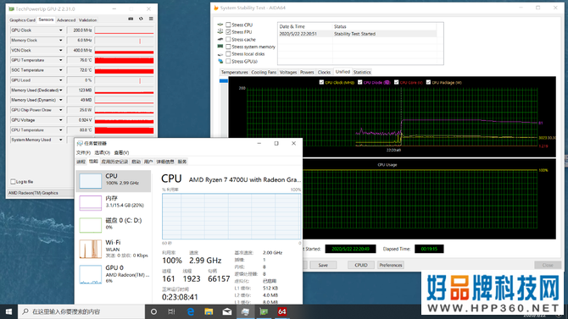Expand the GPU Temperature sensor dropdown
The image size is (568, 319).
click(x=60, y=60)
